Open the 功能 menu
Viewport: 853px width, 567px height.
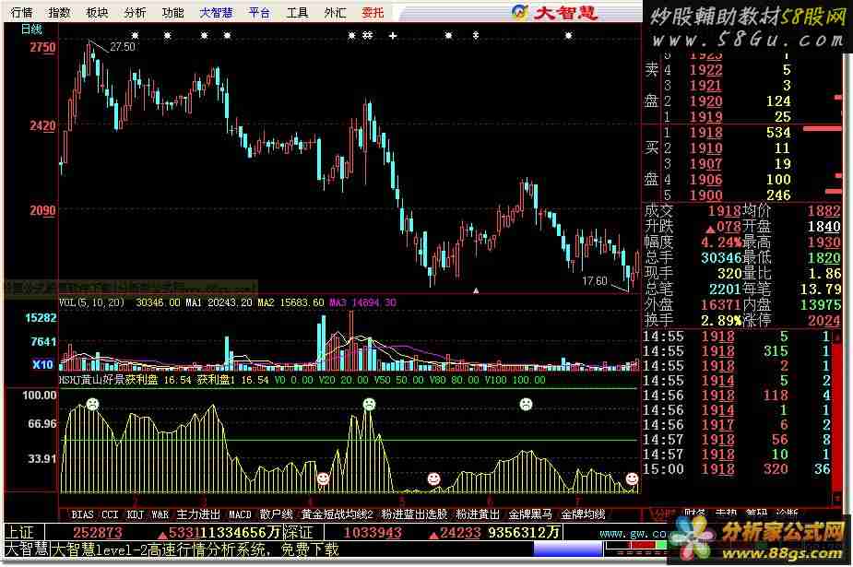173,13
